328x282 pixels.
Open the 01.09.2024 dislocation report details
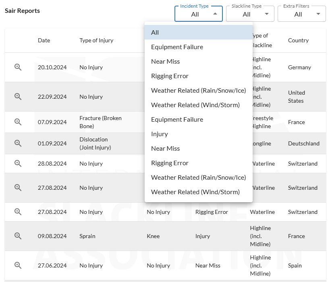[18, 143]
